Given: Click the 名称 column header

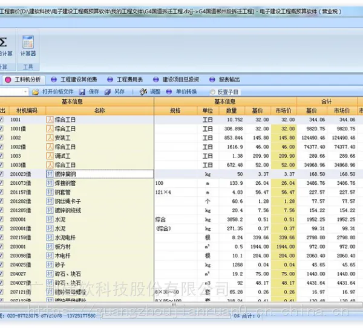Looking at the screenshot, I should tap(100, 111).
